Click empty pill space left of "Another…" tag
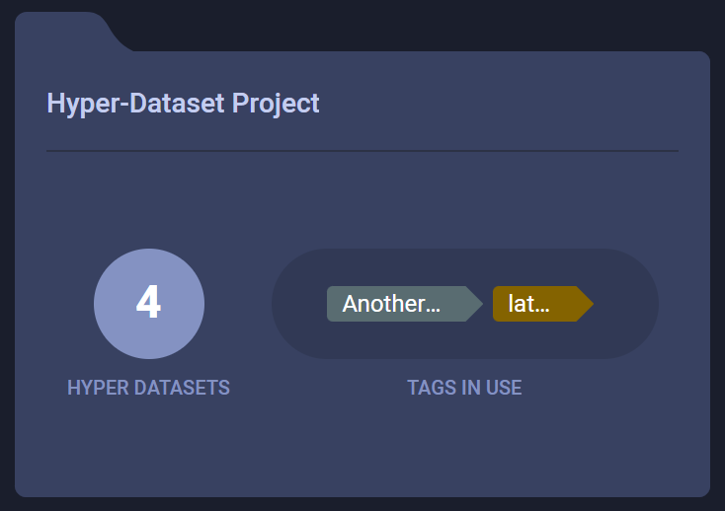The height and width of the screenshot is (511, 725). 299,304
